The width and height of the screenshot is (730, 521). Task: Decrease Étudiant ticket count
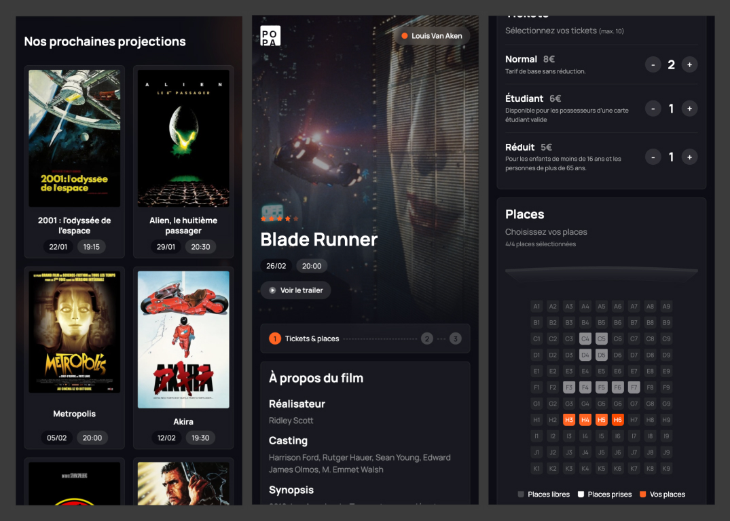coord(653,109)
